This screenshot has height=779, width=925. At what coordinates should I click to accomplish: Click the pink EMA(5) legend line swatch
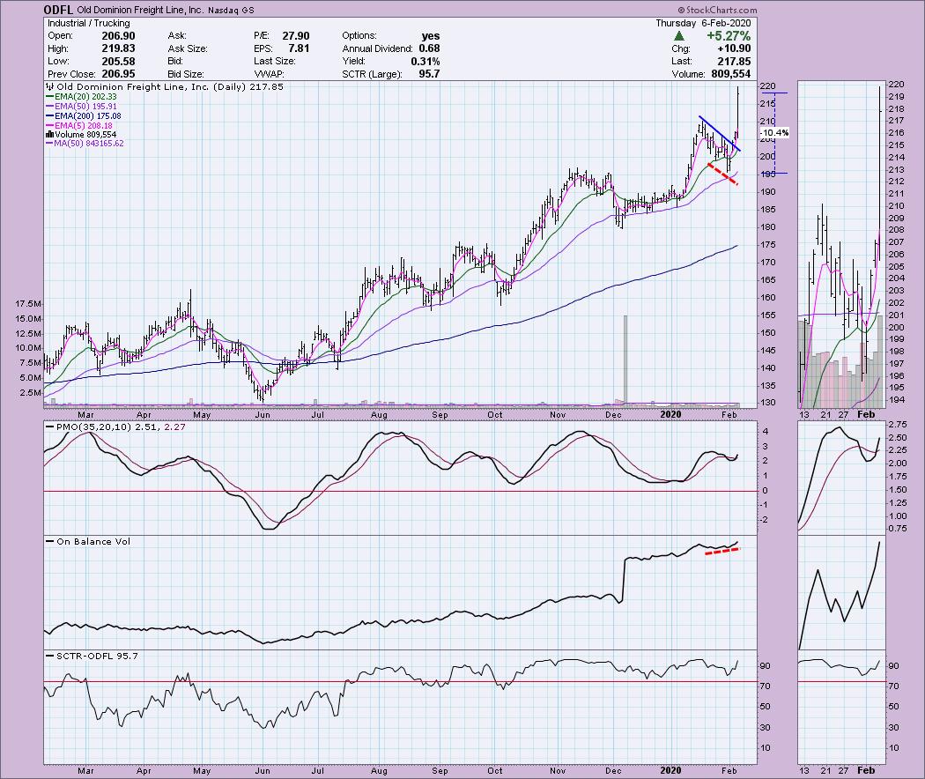click(x=49, y=126)
